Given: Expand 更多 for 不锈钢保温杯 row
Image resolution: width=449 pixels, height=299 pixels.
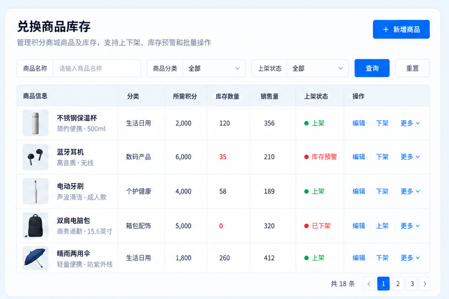Looking at the screenshot, I should [x=410, y=123].
